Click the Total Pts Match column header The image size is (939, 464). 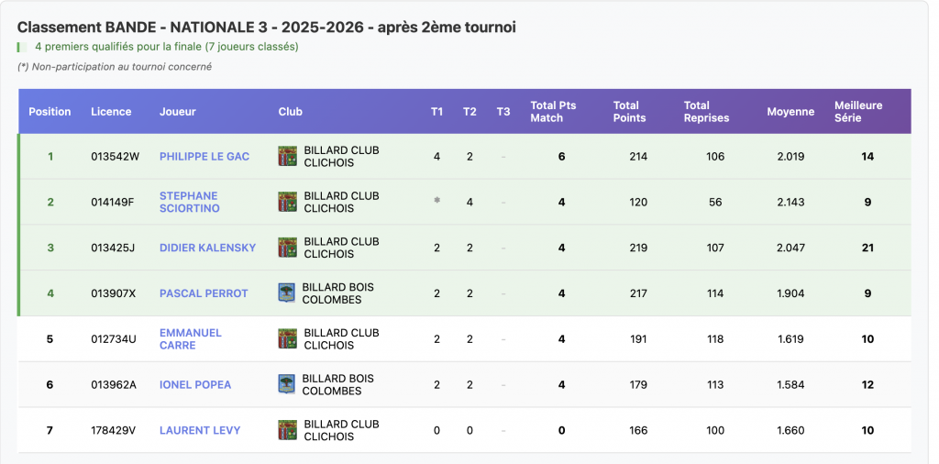coord(553,112)
